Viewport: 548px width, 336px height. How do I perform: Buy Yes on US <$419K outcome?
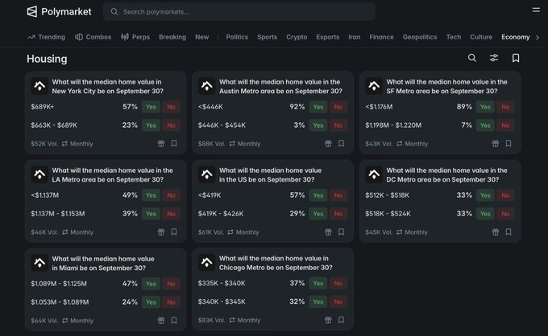(318, 195)
